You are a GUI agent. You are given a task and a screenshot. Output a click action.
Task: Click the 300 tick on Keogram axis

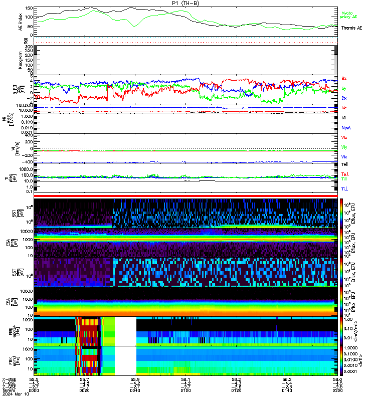(x=29, y=47)
